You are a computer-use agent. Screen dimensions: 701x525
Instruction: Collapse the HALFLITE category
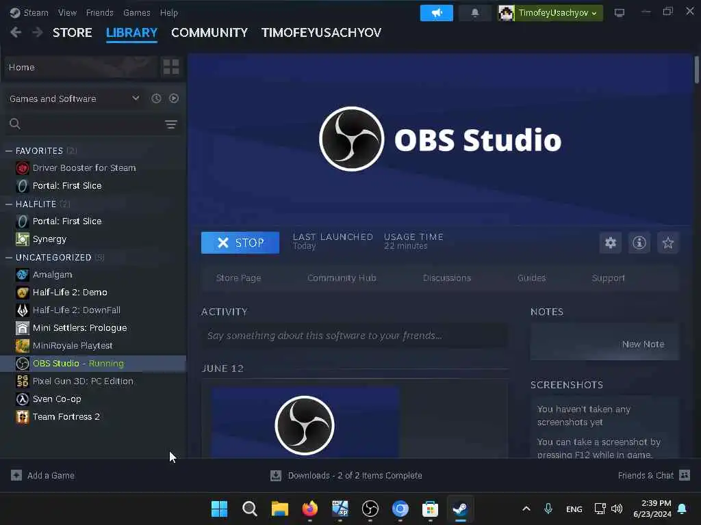point(8,204)
